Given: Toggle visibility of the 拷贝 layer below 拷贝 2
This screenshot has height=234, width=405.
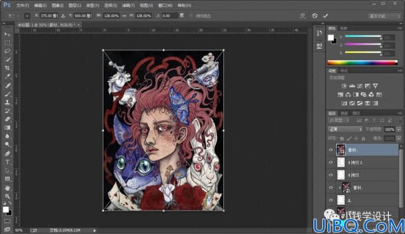Looking at the screenshot, I should pyautogui.click(x=331, y=175).
